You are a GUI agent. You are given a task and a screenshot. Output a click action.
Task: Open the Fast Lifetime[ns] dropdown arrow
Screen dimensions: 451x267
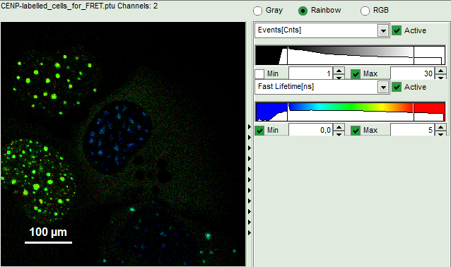[383, 87]
